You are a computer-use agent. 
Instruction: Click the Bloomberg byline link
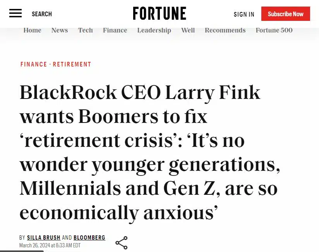click(x=89, y=238)
